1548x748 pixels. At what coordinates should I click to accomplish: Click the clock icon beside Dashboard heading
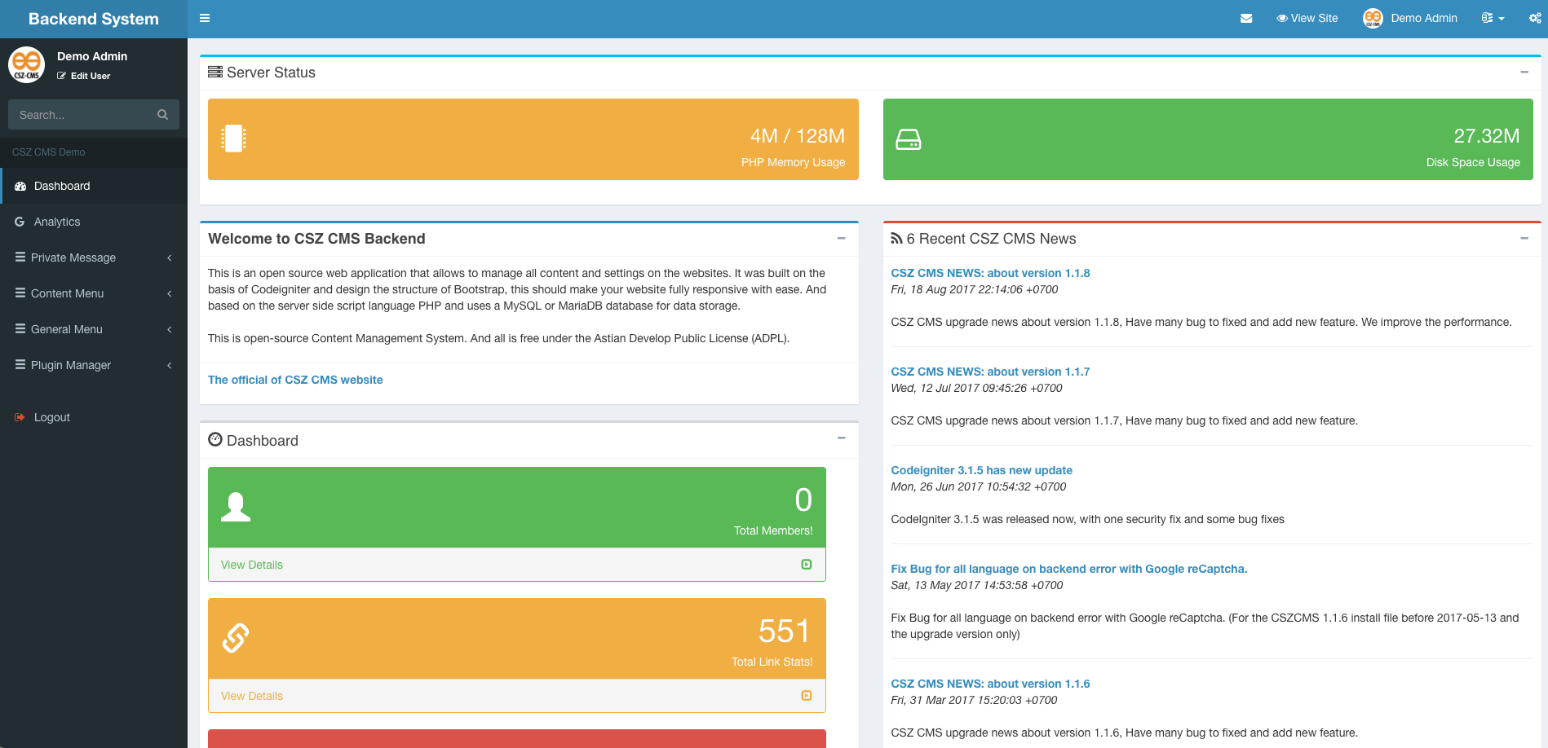215,439
